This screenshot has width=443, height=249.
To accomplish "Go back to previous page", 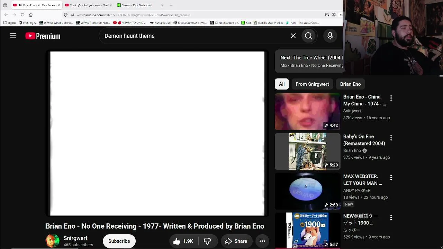I will [6, 15].
